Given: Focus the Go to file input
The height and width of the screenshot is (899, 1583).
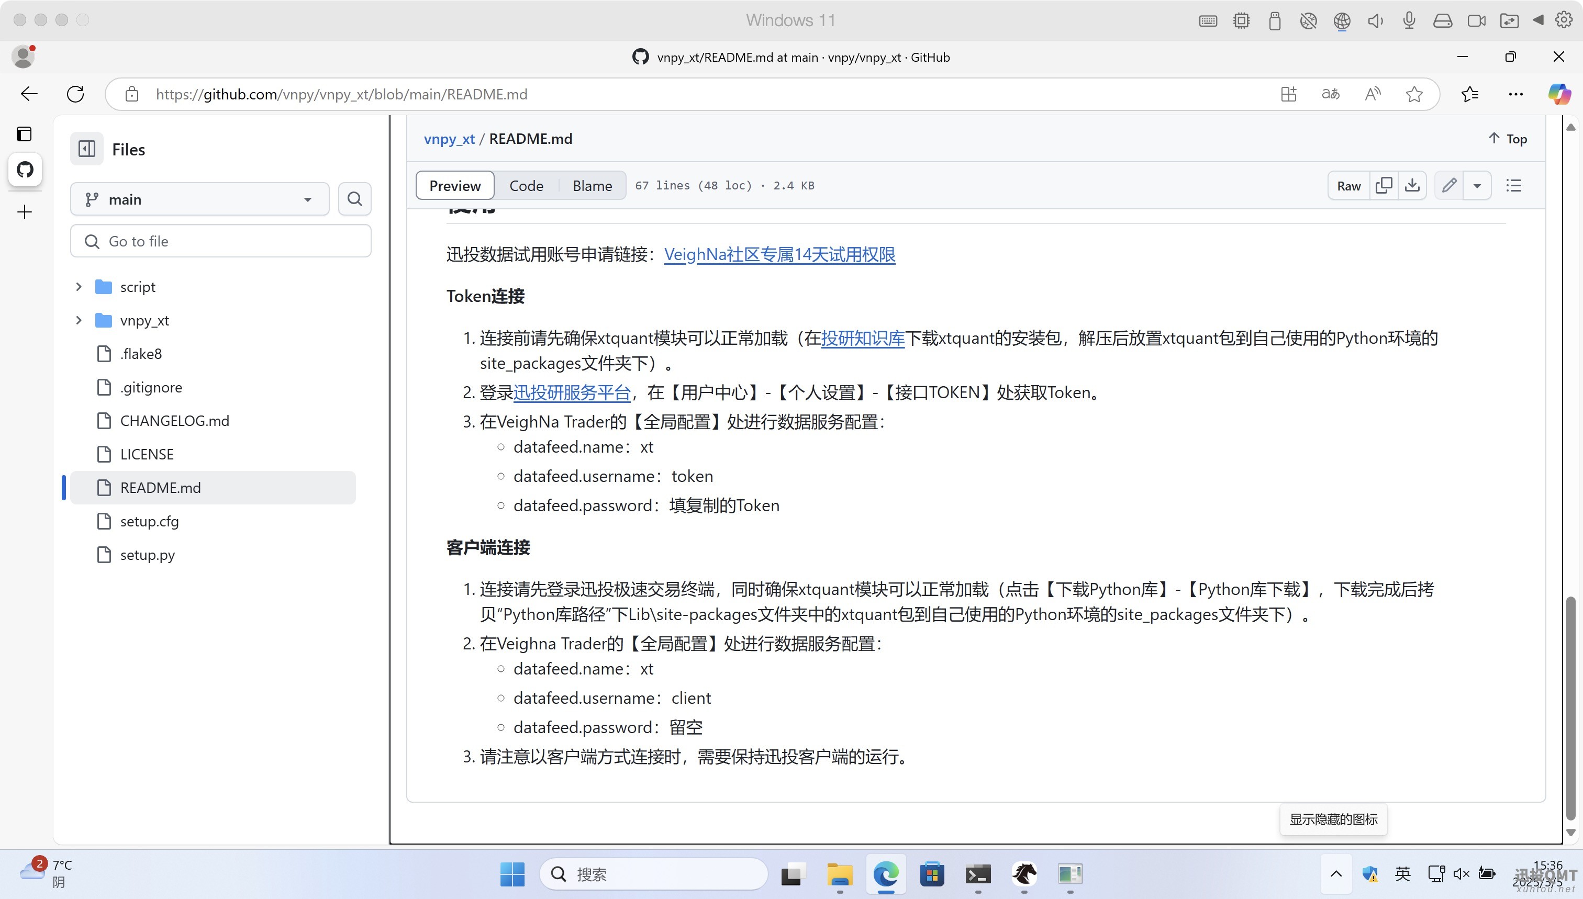Looking at the screenshot, I should 220,241.
